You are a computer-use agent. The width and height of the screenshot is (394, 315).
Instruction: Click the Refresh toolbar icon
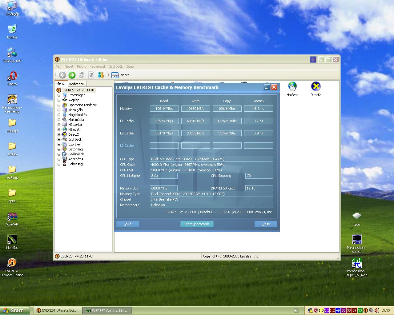pos(91,75)
